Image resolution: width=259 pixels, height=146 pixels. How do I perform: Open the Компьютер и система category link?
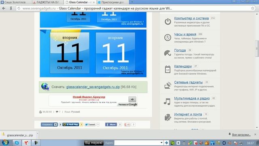(191, 18)
